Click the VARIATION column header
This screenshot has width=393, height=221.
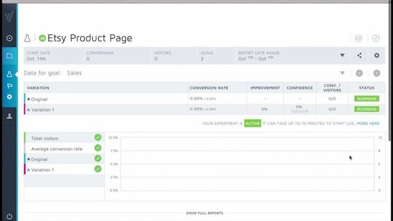tap(38, 88)
